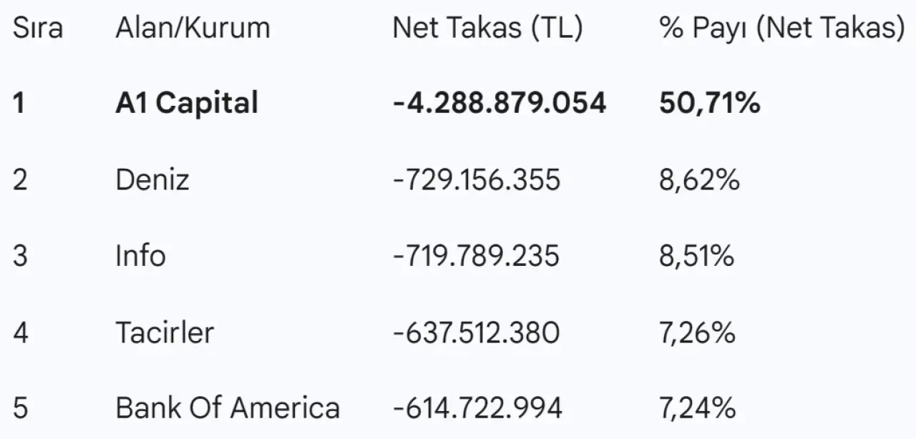Click the 7,24% percentage cell
The width and height of the screenshot is (916, 439).
click(697, 408)
